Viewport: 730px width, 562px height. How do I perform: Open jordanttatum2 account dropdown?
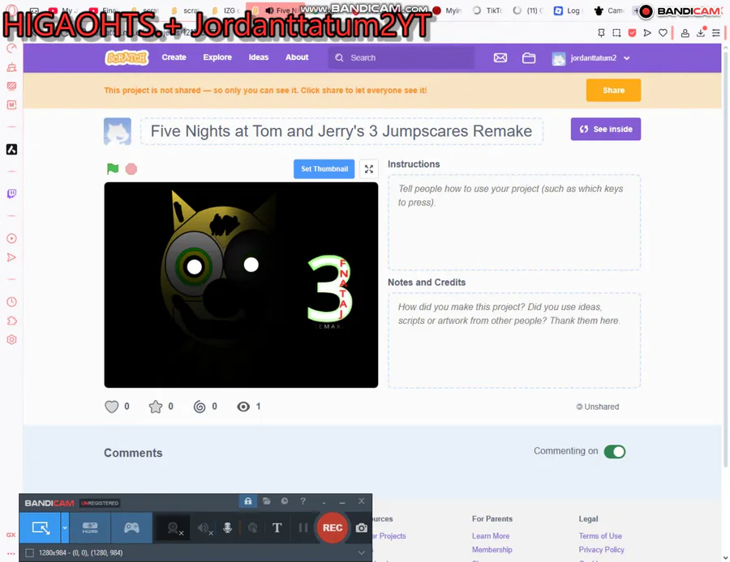tap(590, 58)
